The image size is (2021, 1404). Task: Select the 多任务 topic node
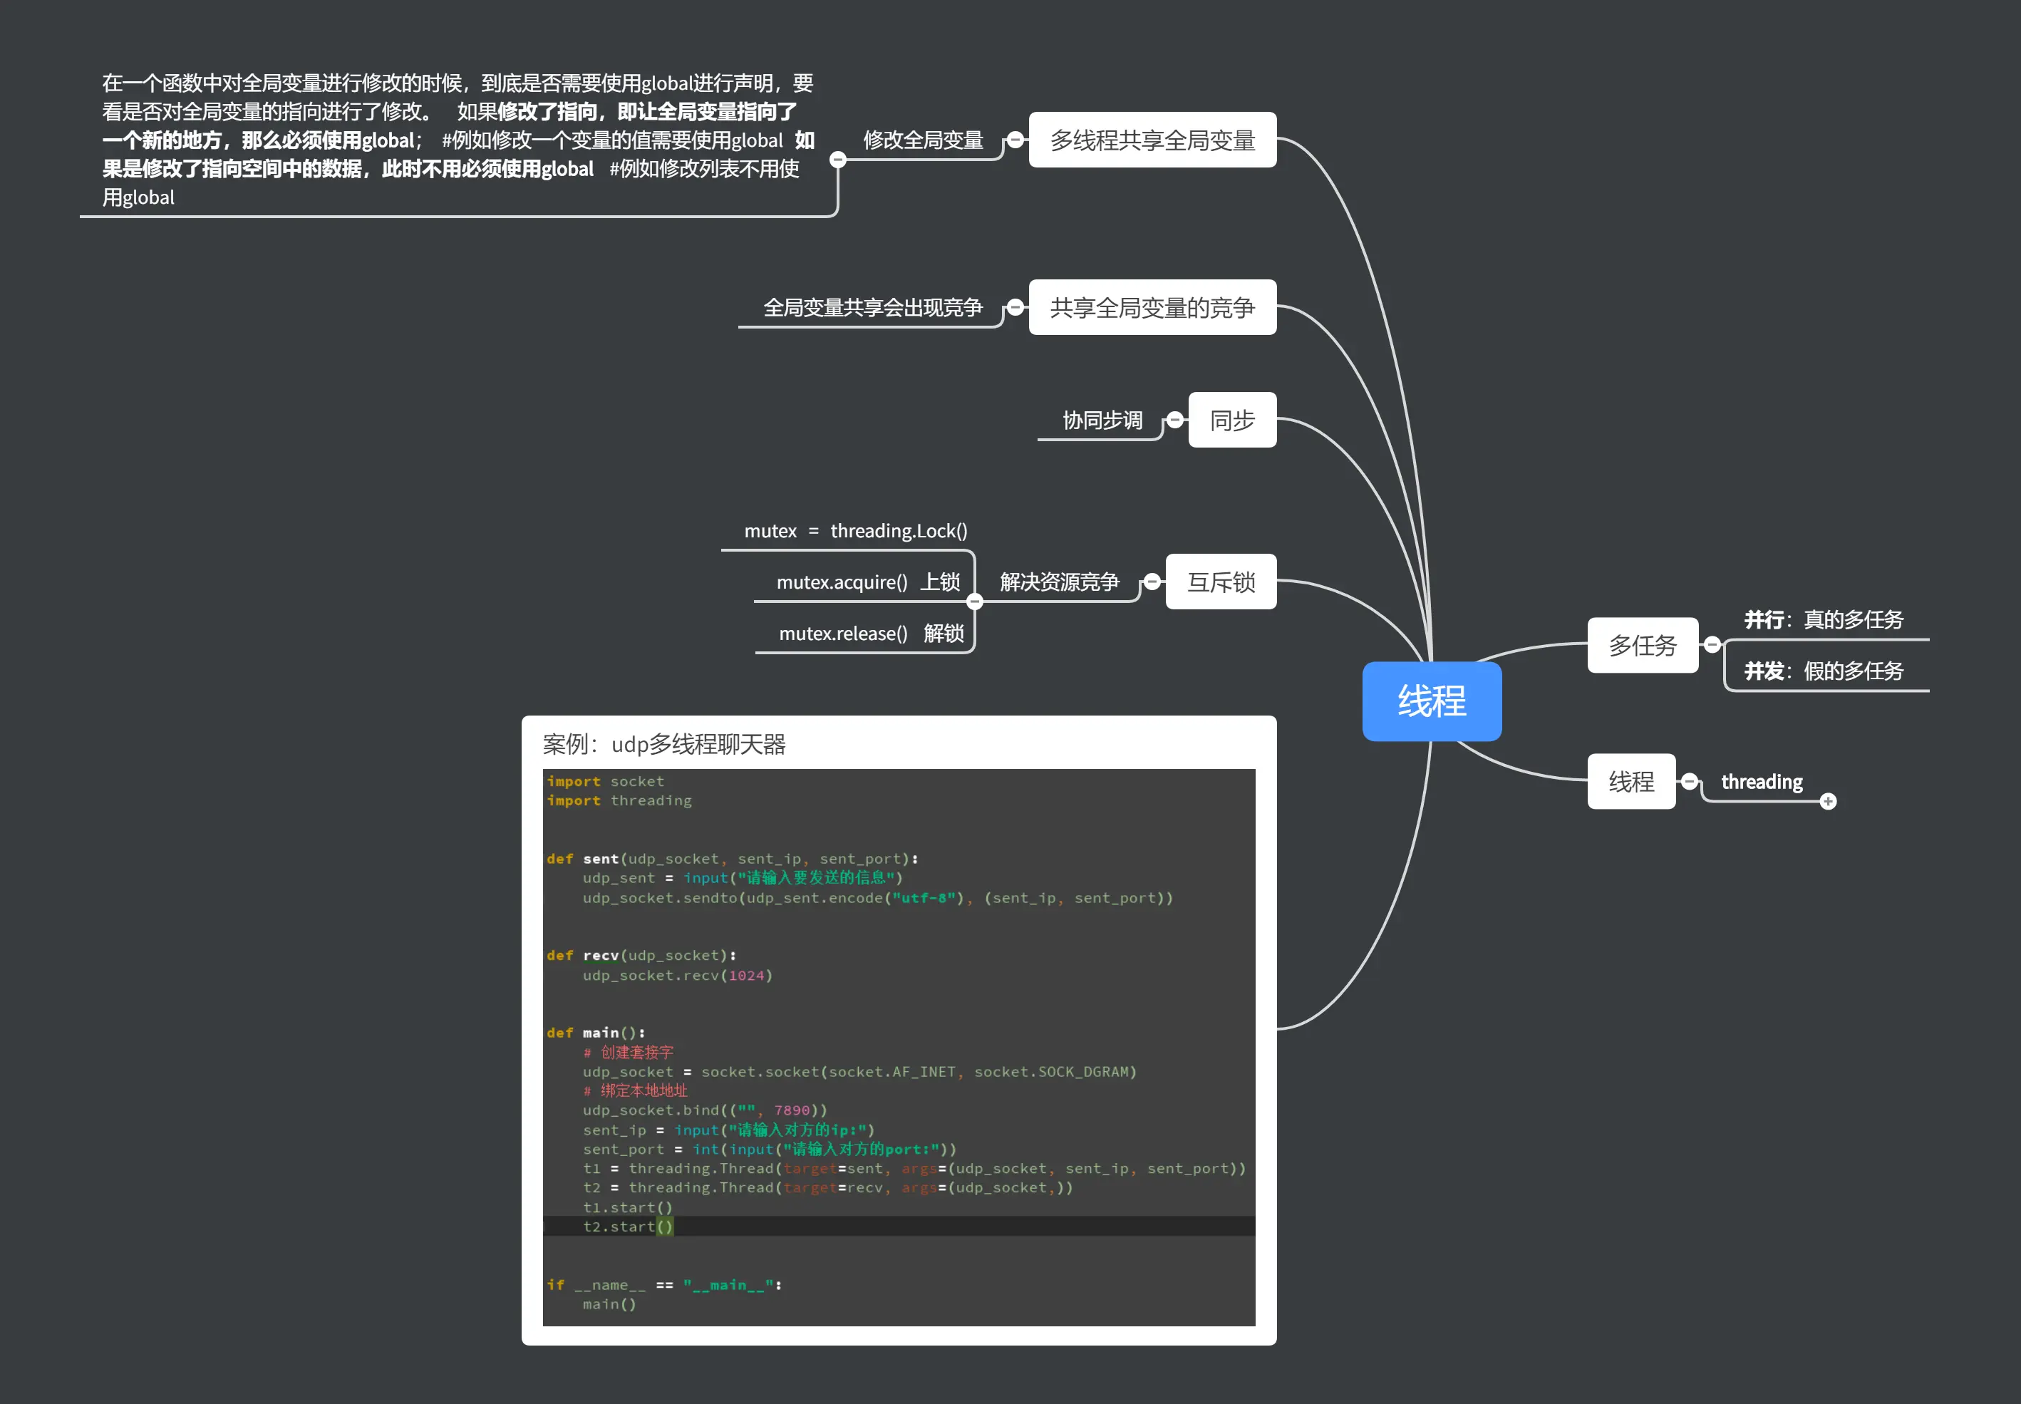[1642, 645]
